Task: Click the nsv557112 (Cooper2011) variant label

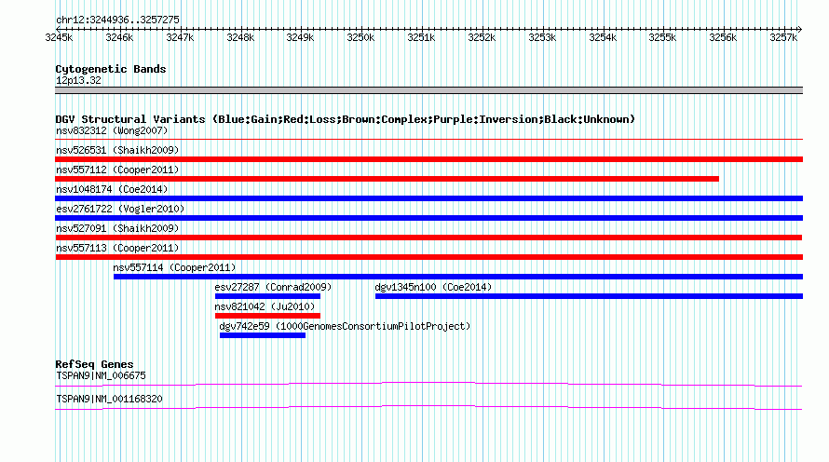Action: (x=117, y=170)
